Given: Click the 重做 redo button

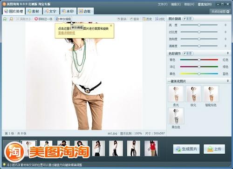Looking at the screenshot, I should click(135, 19).
